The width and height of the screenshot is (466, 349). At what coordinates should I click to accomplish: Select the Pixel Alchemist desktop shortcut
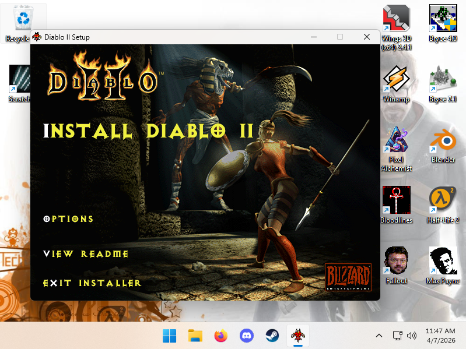click(x=397, y=149)
